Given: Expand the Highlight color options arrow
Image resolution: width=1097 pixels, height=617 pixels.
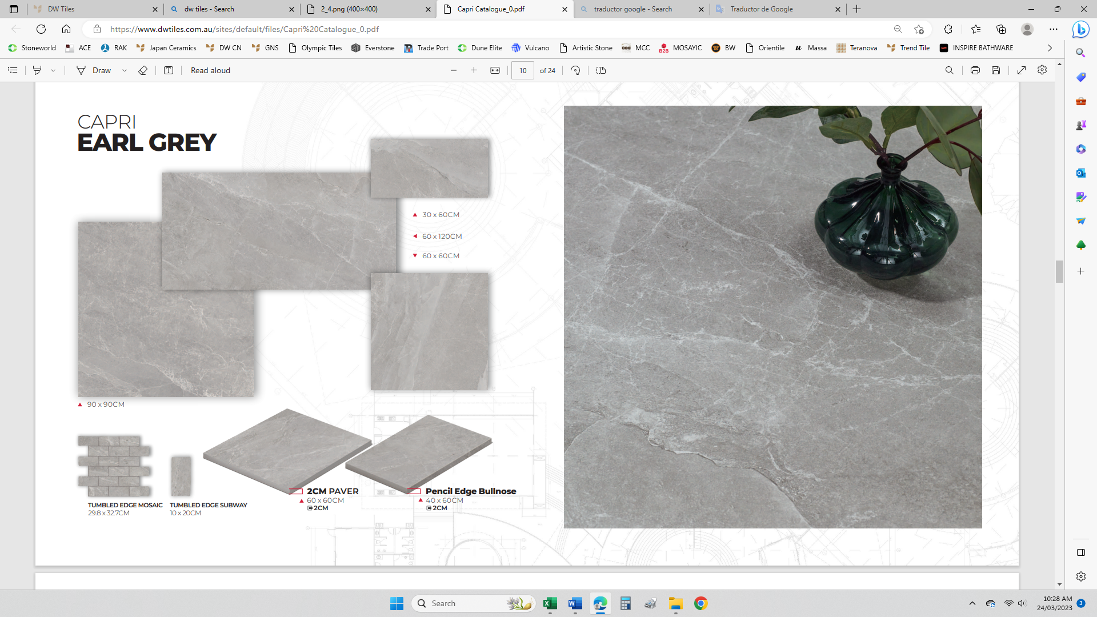Looking at the screenshot, I should (53, 70).
